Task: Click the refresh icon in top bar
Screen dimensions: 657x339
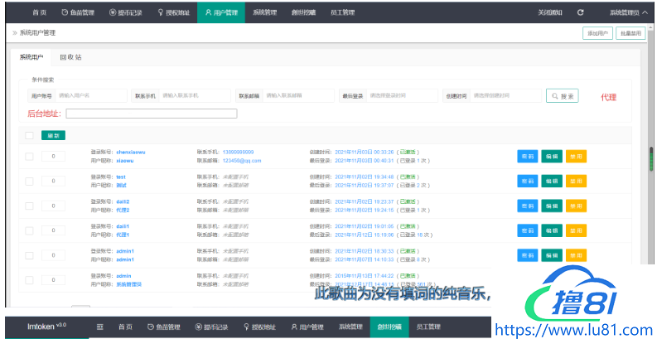Action: [x=581, y=12]
